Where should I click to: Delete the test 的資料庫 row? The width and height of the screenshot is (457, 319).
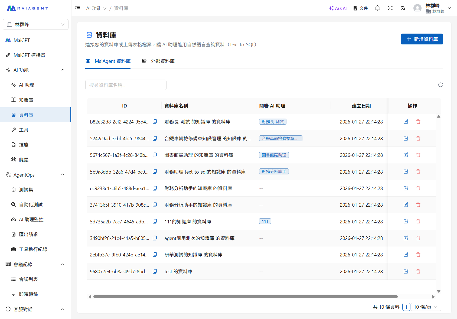coord(418,271)
